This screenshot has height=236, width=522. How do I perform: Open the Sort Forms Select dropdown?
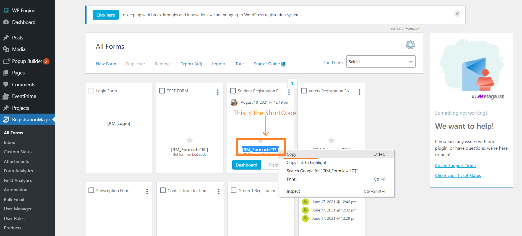coord(380,62)
